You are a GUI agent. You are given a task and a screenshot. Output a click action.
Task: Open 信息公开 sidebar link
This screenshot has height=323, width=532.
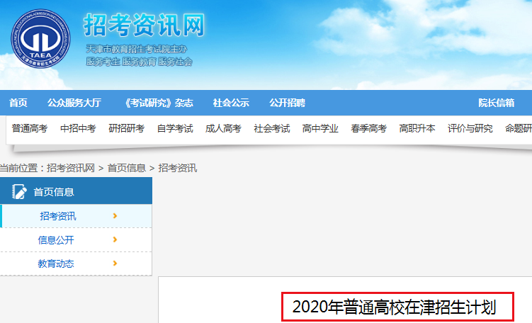tap(56, 240)
